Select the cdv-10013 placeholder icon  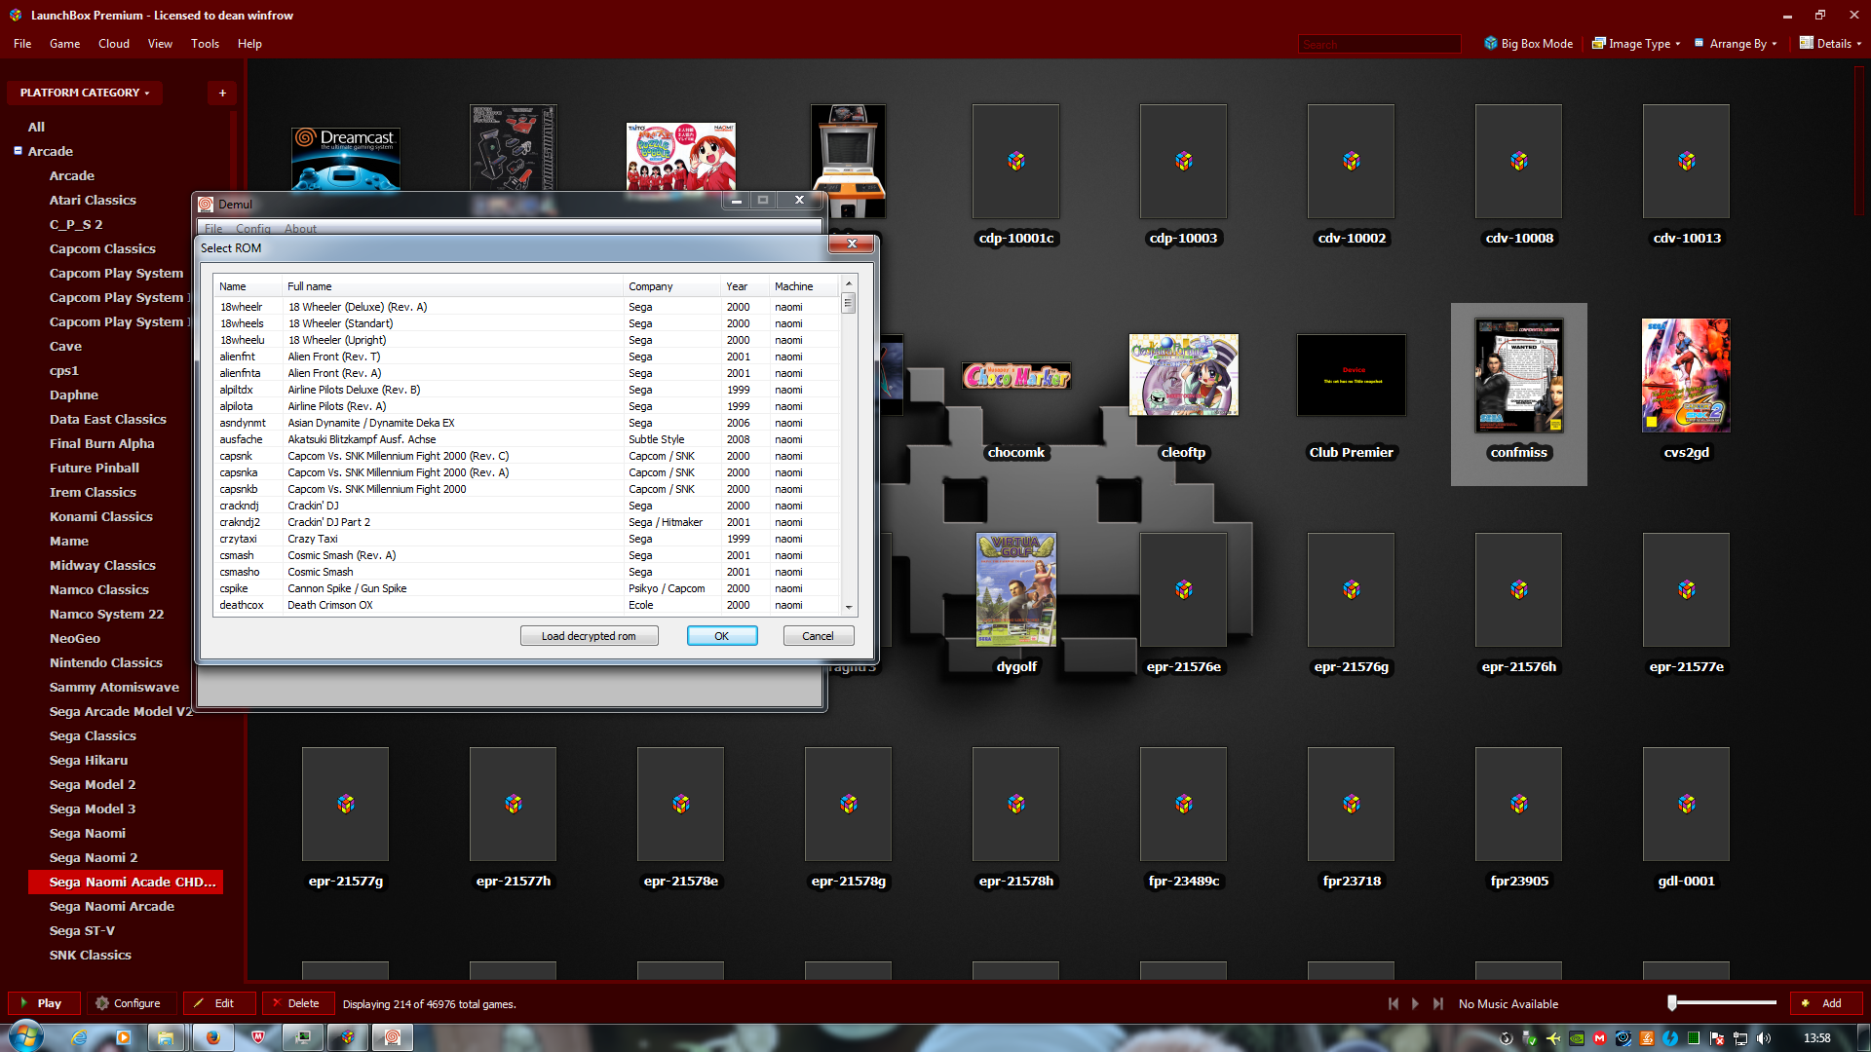point(1686,161)
